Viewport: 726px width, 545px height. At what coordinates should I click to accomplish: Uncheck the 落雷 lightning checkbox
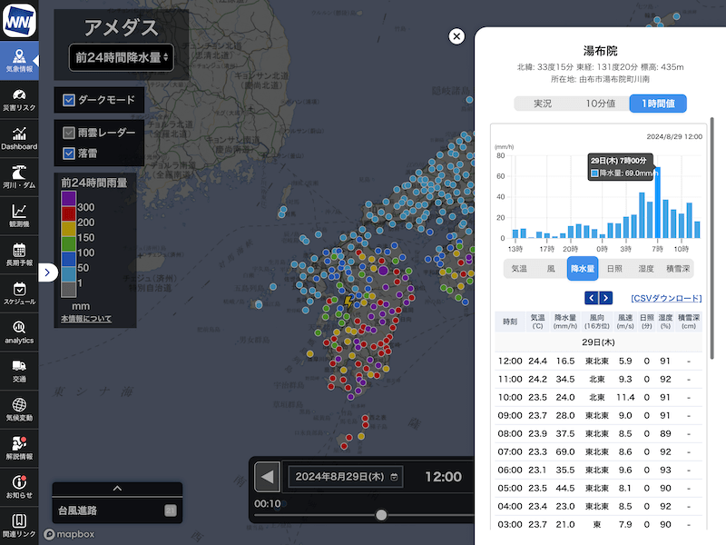click(x=69, y=154)
